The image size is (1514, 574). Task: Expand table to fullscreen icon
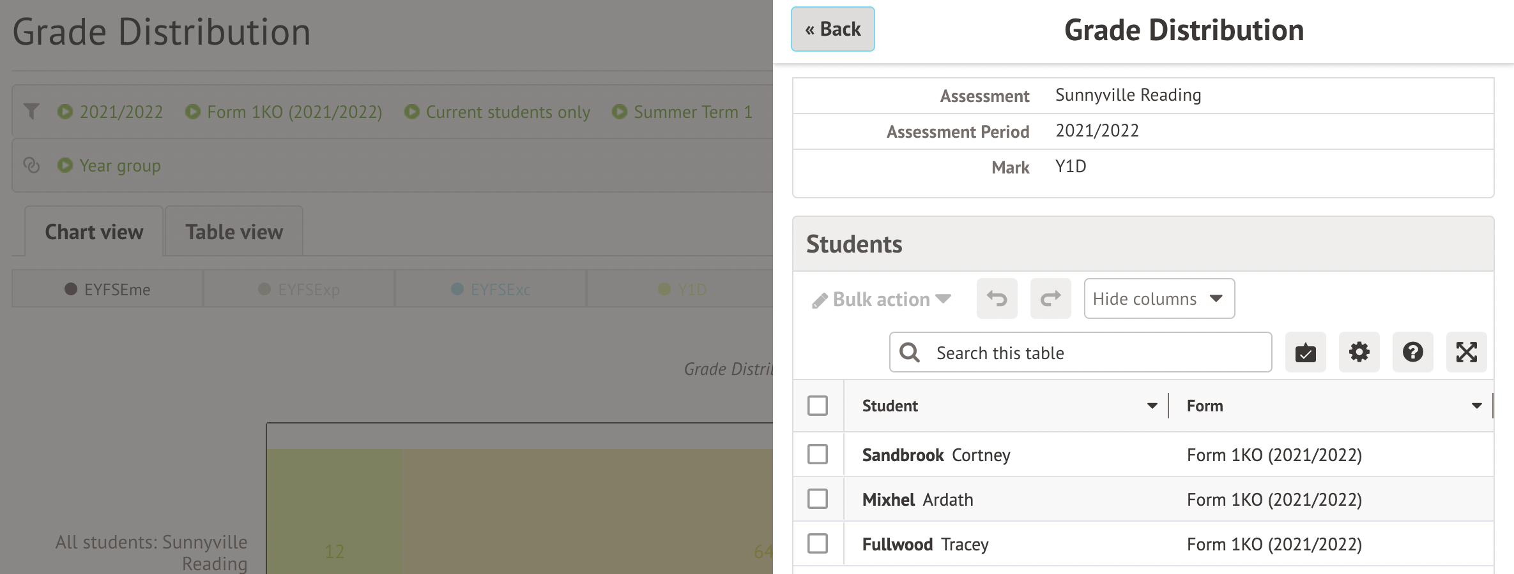[1466, 352]
